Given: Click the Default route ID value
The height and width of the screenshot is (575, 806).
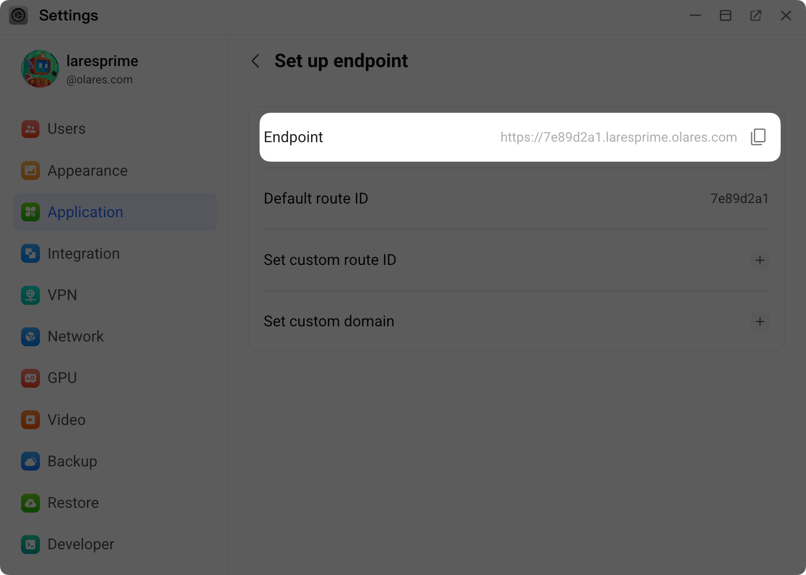Looking at the screenshot, I should coord(739,199).
